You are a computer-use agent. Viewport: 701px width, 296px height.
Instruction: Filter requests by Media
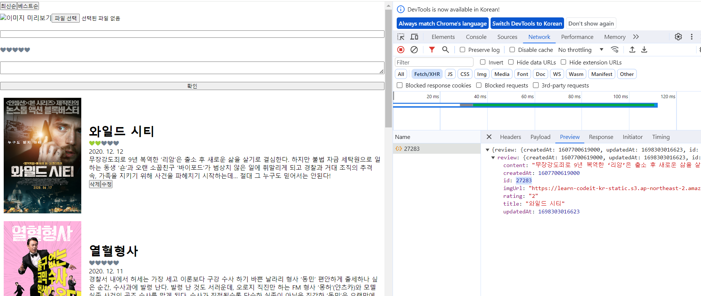[502, 74]
